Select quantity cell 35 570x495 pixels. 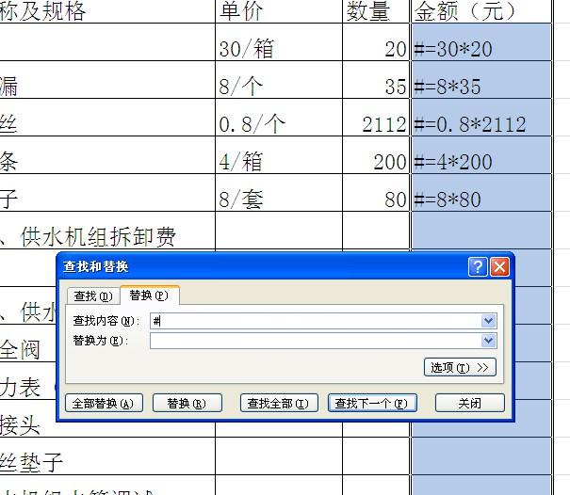point(376,80)
